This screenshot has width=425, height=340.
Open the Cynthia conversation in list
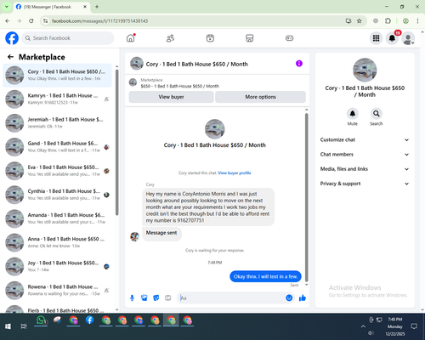(57, 195)
